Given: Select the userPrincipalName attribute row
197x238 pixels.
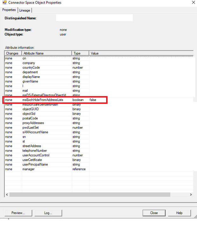Looking at the screenshot, I should [x=35, y=164].
